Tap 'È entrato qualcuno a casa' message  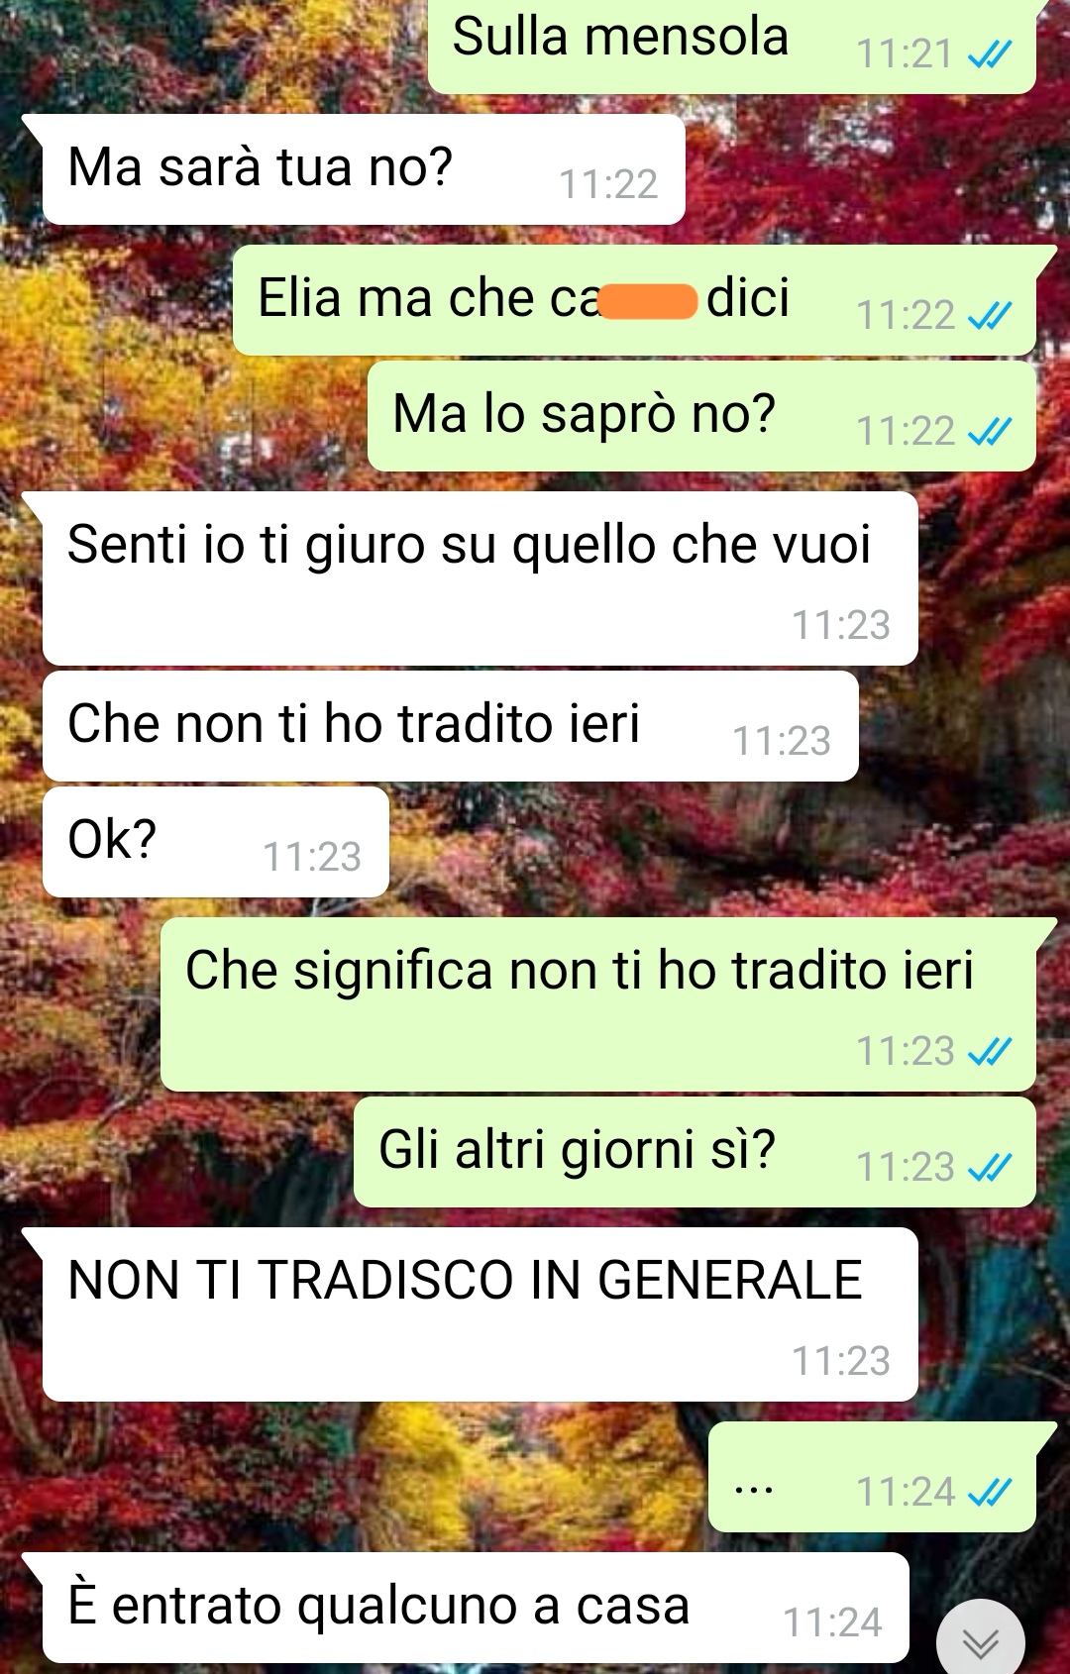point(476,1608)
